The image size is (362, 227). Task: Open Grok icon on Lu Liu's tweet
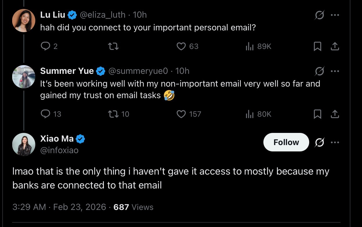[319, 15]
